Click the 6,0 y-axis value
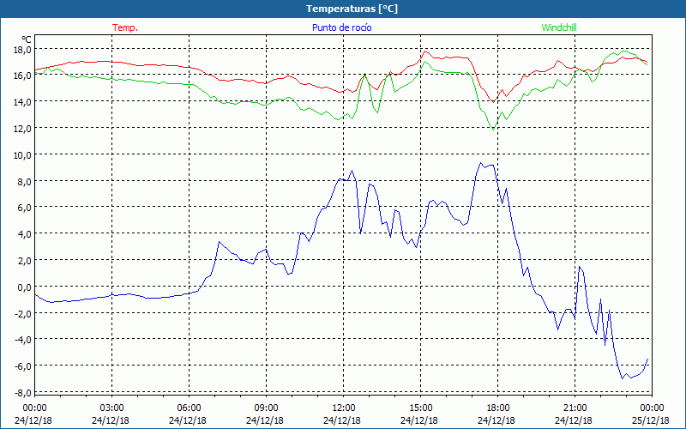 click(x=24, y=208)
